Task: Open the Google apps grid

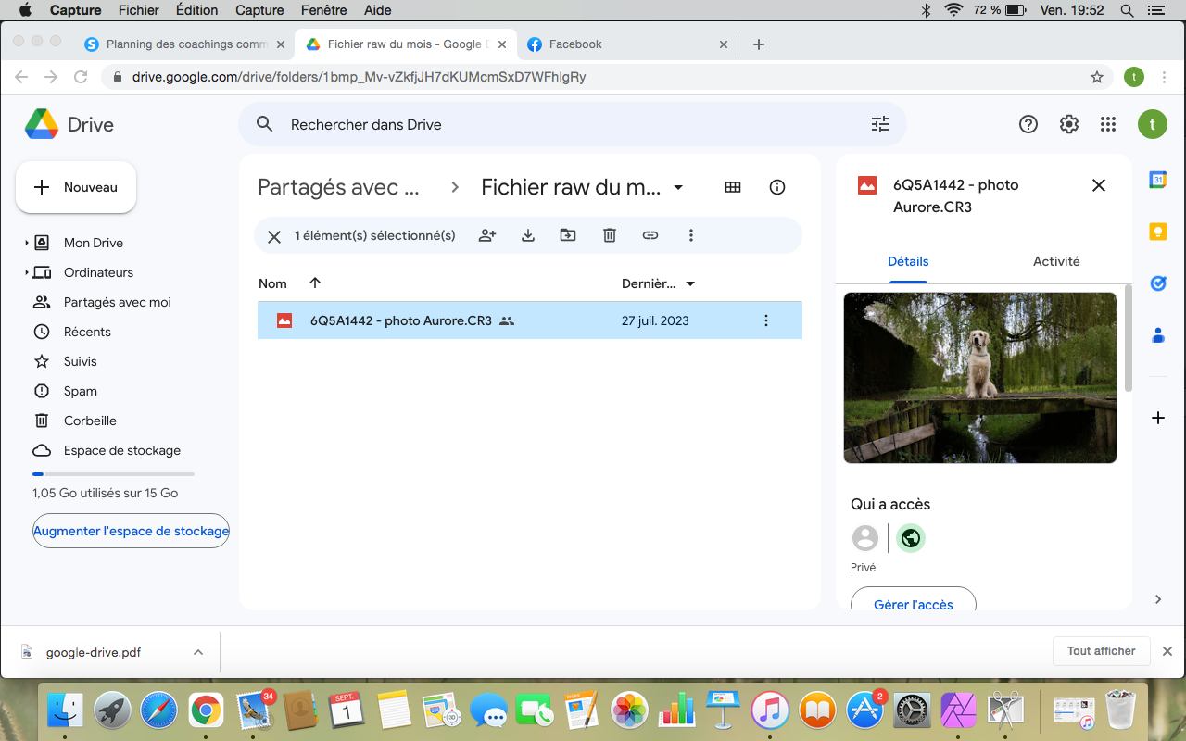Action: (x=1108, y=124)
